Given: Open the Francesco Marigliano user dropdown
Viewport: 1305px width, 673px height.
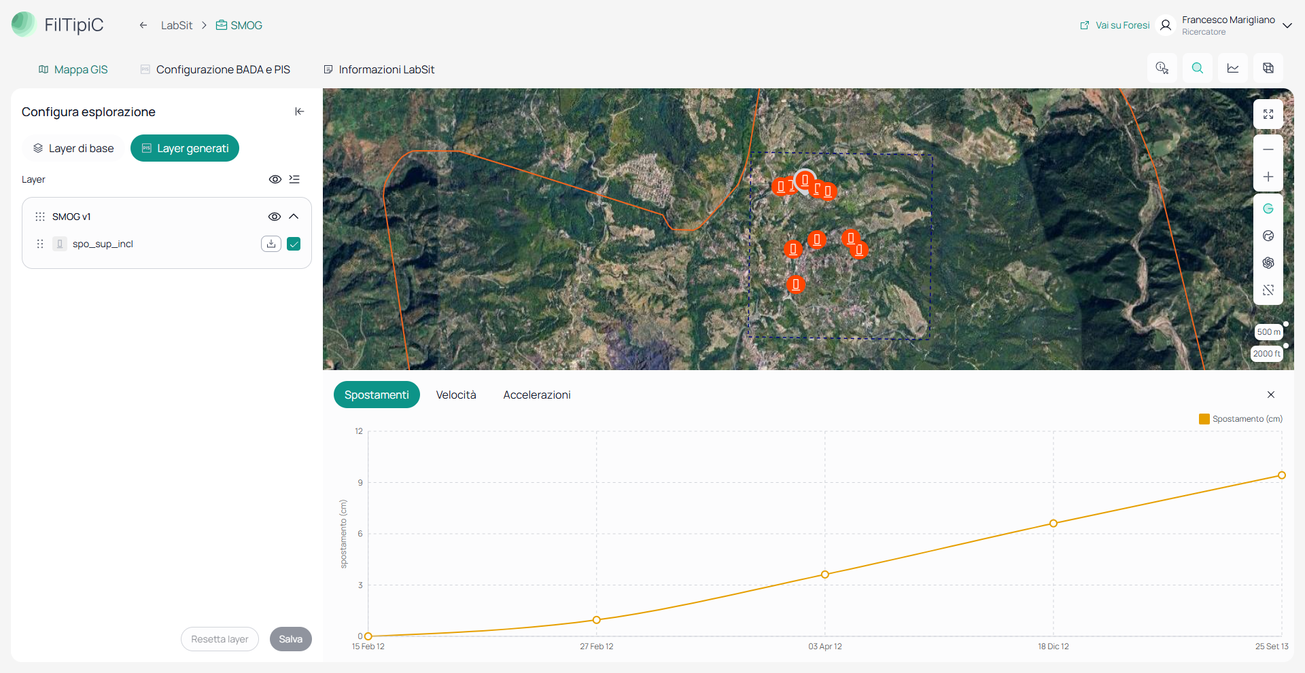Looking at the screenshot, I should tap(1287, 26).
